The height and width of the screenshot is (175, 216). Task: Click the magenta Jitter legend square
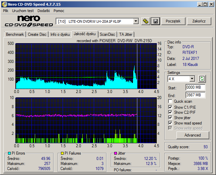click(x=116, y=153)
